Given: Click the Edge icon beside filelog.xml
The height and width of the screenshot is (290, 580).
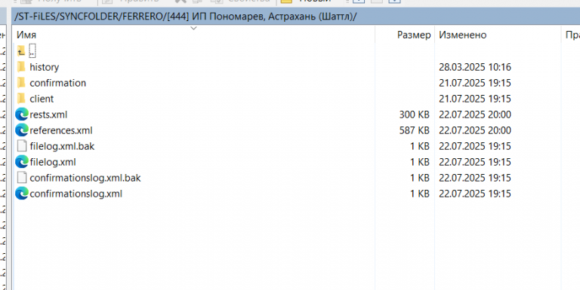Looking at the screenshot, I should tap(22, 162).
